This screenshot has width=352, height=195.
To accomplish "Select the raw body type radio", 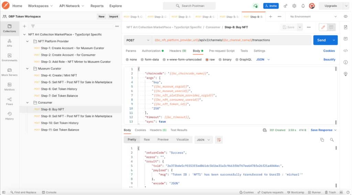I will [207, 60].
